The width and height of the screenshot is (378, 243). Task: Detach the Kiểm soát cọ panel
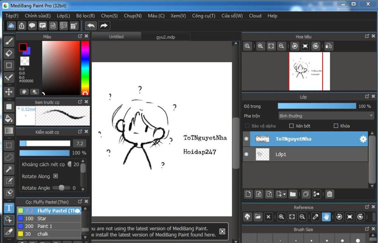80,131
